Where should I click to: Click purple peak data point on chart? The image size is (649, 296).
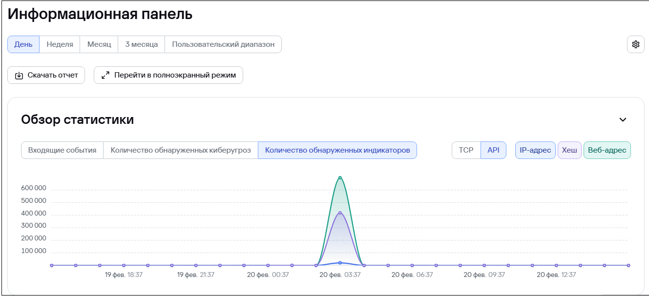click(x=340, y=213)
